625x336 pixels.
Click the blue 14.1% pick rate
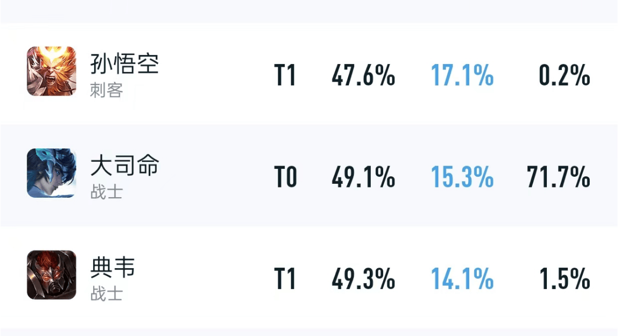(x=462, y=279)
